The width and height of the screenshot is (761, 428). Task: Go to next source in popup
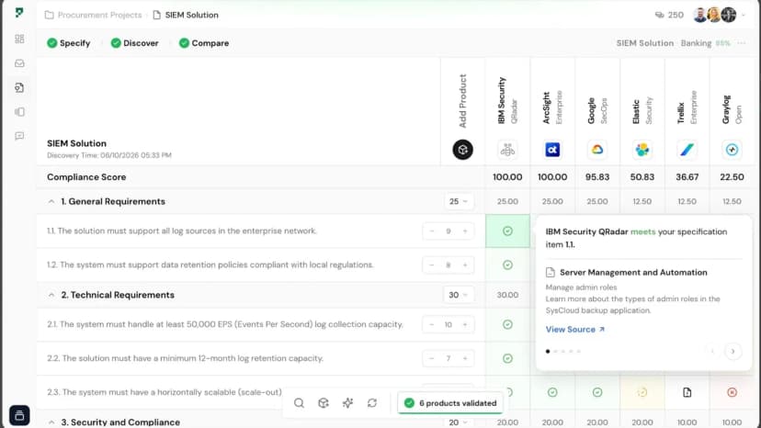point(733,352)
